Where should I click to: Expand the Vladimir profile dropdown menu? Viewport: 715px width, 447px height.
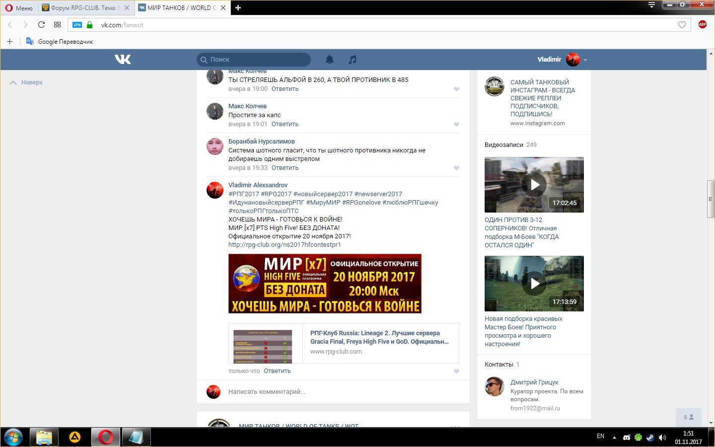coord(585,60)
